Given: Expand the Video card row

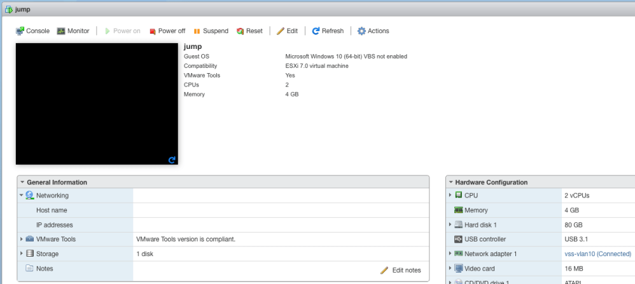Looking at the screenshot, I should coord(450,268).
